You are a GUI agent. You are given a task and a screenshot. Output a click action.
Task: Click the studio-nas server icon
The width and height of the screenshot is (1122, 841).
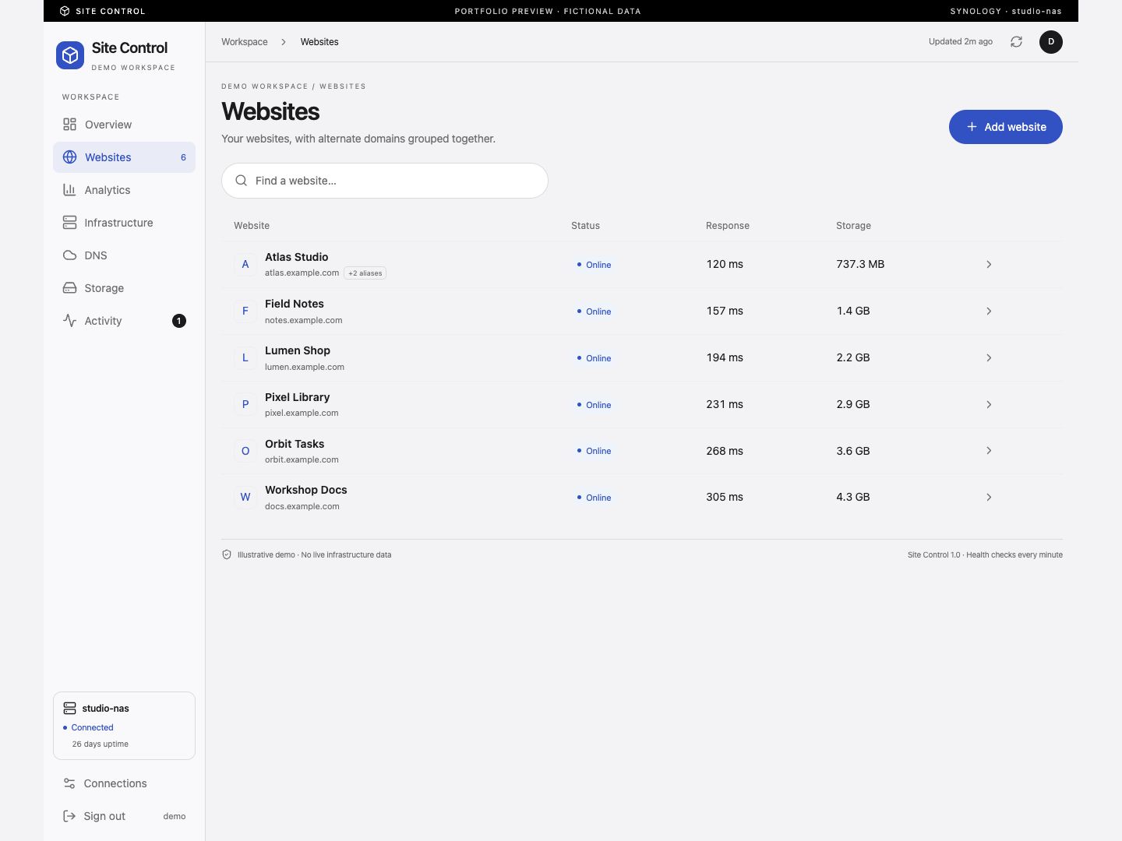click(69, 708)
